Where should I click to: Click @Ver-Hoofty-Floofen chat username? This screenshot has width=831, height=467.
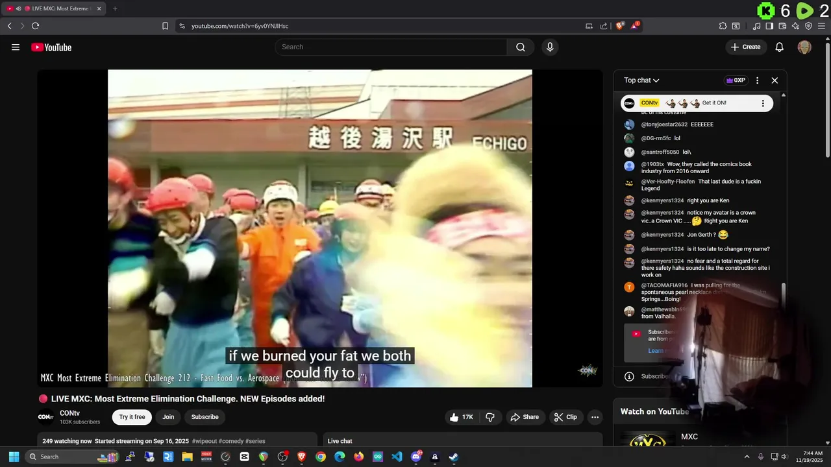pyautogui.click(x=668, y=182)
